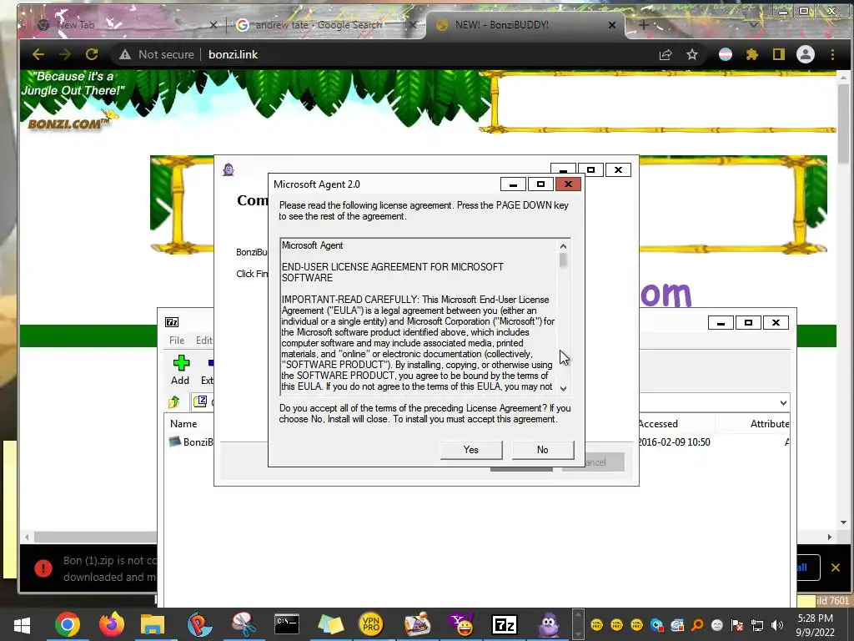Image resolution: width=854 pixels, height=641 pixels.
Task: Click the striped flag extension icon in Chrome toolbar
Action: pos(726,54)
